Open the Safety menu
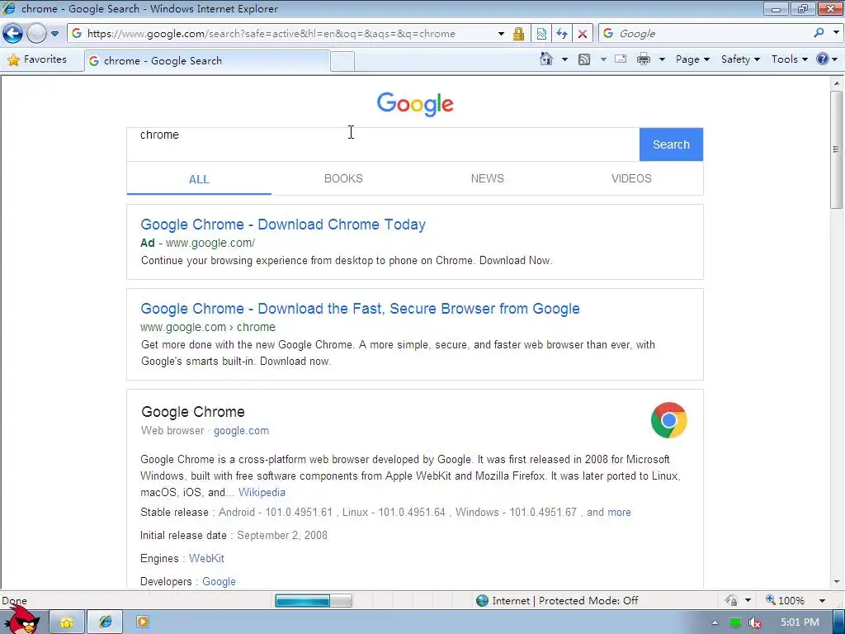Screen dimensions: 845x634 pyautogui.click(x=740, y=59)
